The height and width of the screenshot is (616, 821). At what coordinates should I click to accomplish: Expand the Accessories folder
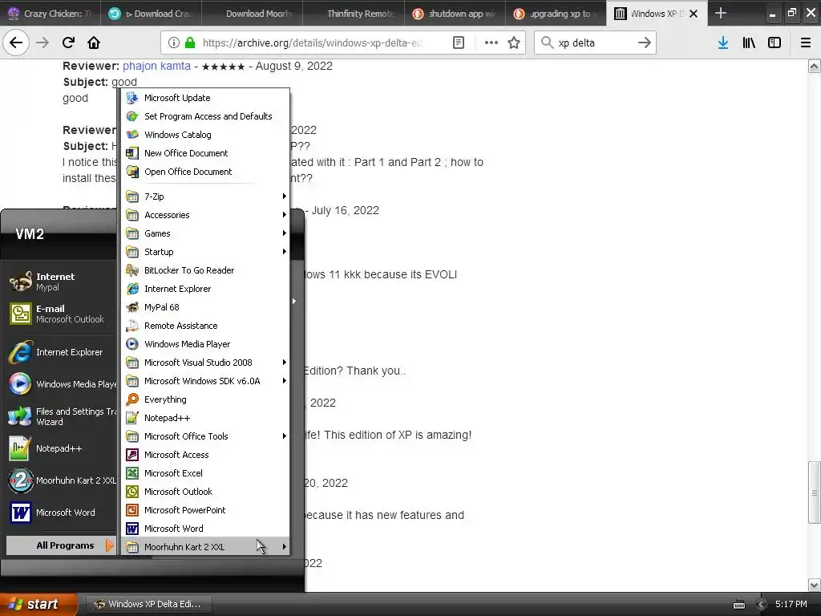click(205, 215)
